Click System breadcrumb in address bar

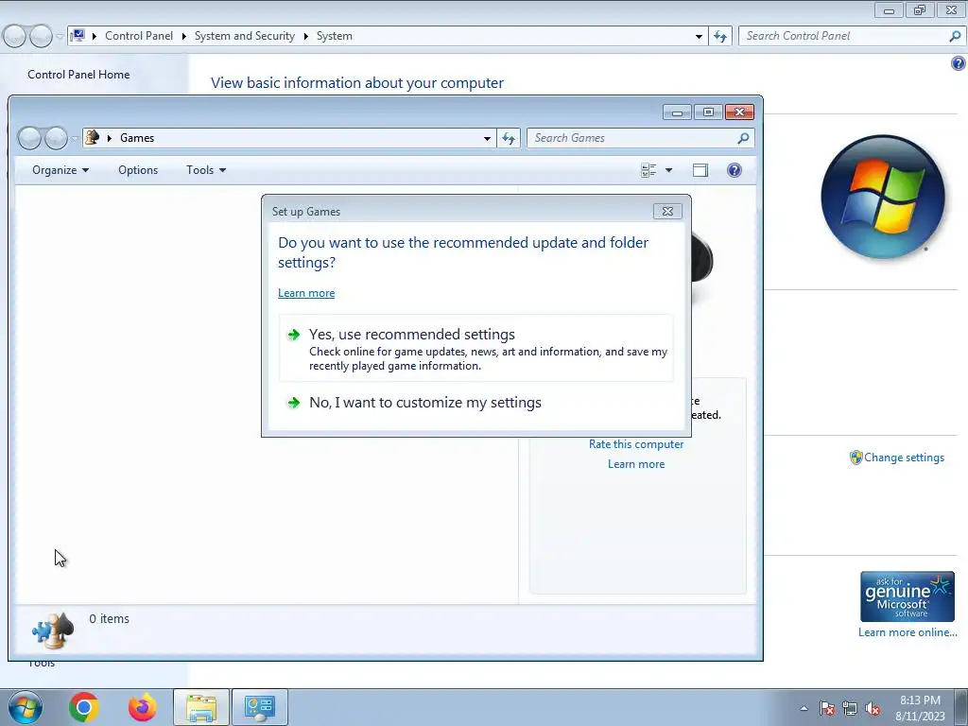pos(335,36)
